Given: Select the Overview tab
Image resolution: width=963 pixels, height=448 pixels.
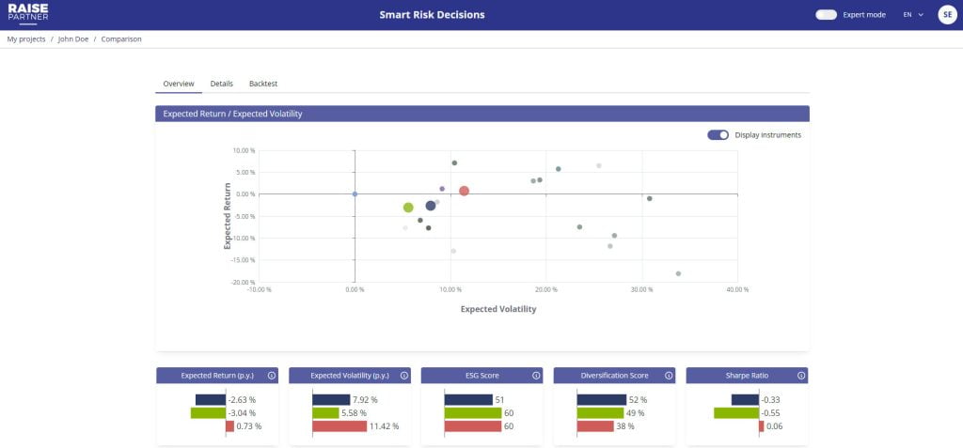Looking at the screenshot, I should [179, 84].
